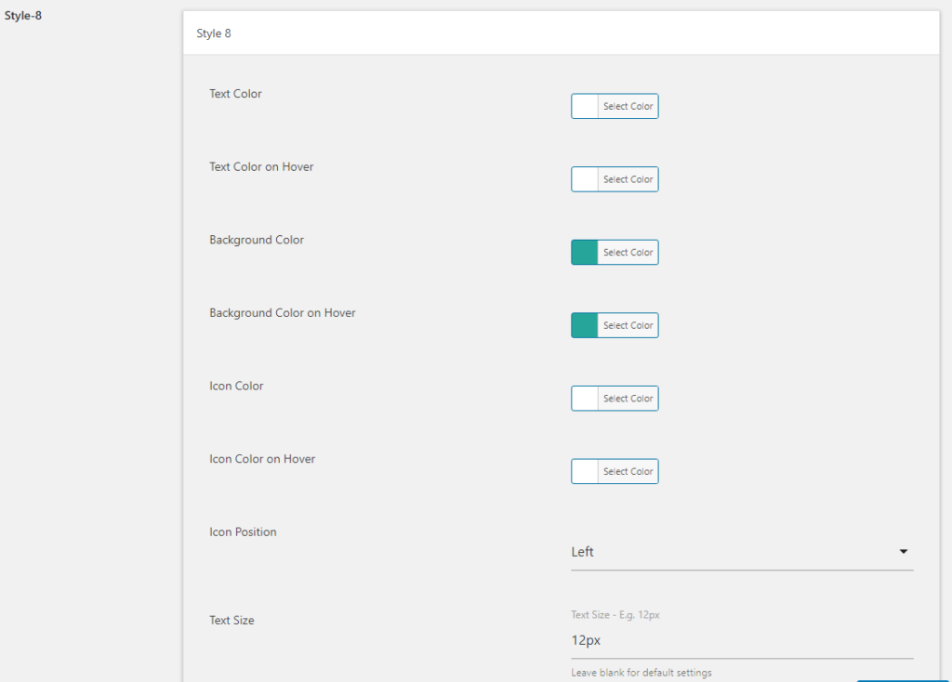Click the teal Background Color swatch
The image size is (952, 682).
pos(585,253)
